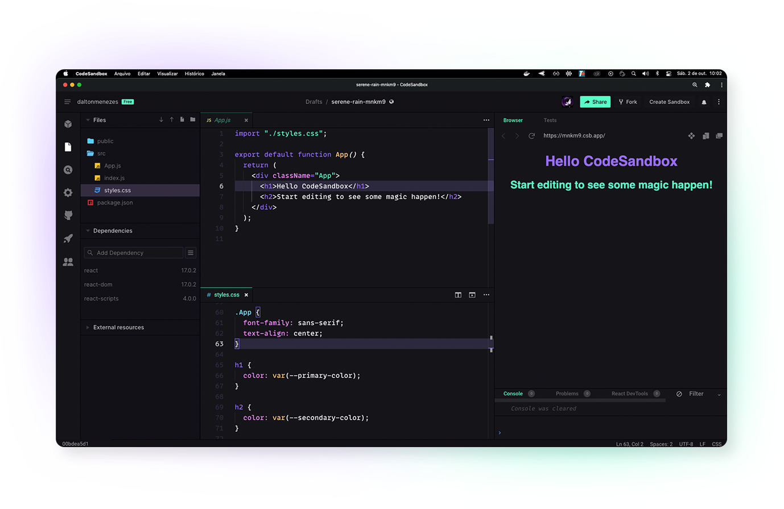
Task: Click split editor icon in styles.css pane
Action: (458, 295)
